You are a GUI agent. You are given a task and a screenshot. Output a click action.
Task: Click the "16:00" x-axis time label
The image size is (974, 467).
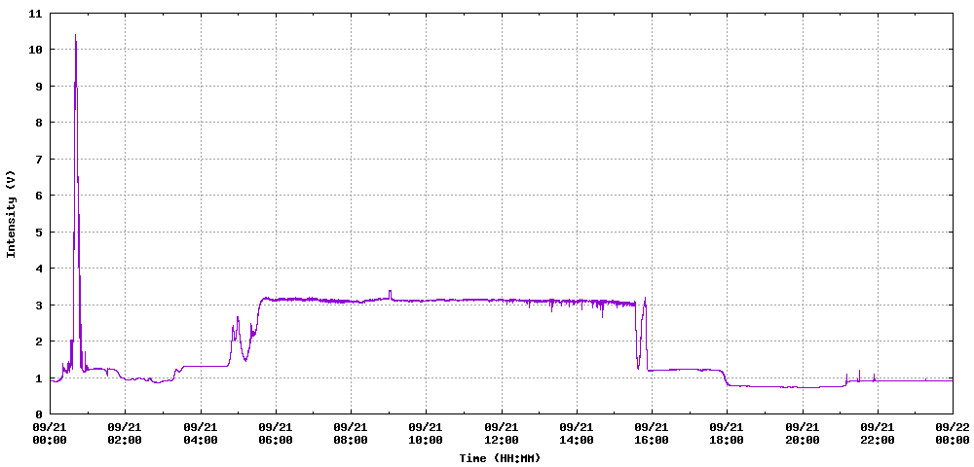[652, 440]
